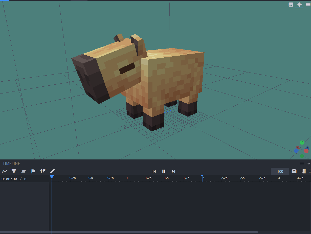Click the dark green bottom gizmo circle
311x234 pixels.
[302, 156]
